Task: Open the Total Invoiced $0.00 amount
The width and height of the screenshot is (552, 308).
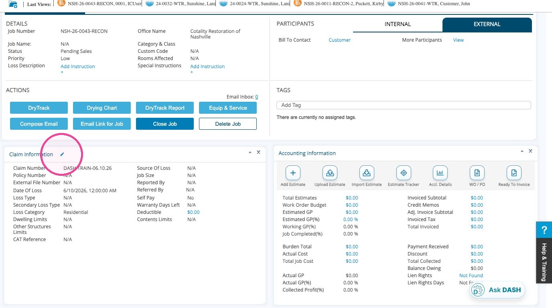Action: [x=477, y=227]
